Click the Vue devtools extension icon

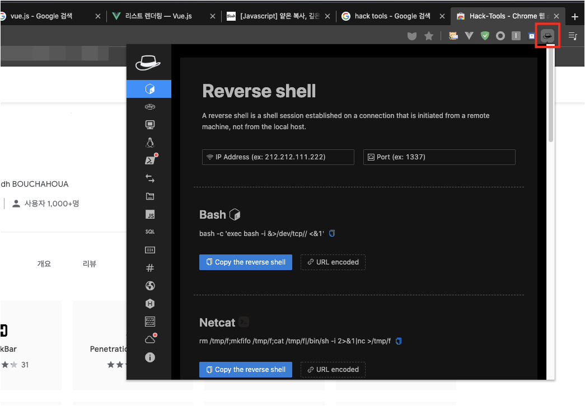pyautogui.click(x=469, y=36)
